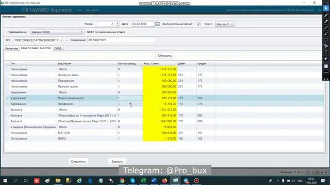The height and width of the screenshot is (185, 330).
Task: Select the Оклад по дням row
Action: [x=164, y=75]
